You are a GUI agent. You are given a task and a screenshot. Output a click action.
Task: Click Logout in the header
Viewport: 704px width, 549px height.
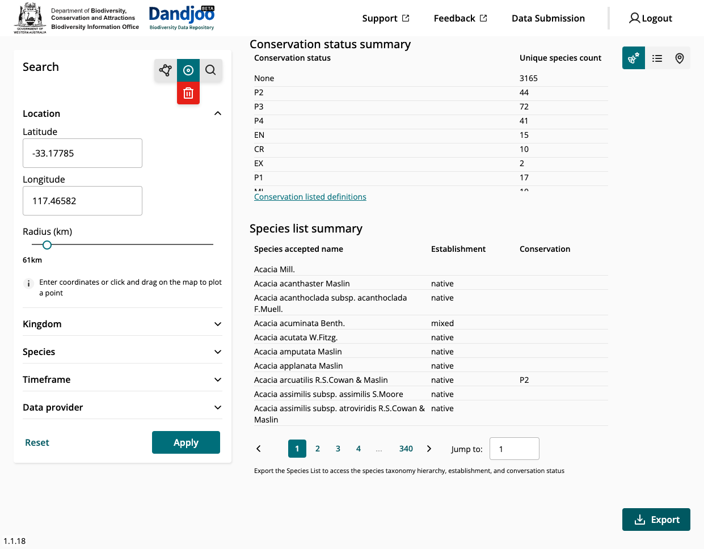(x=651, y=18)
